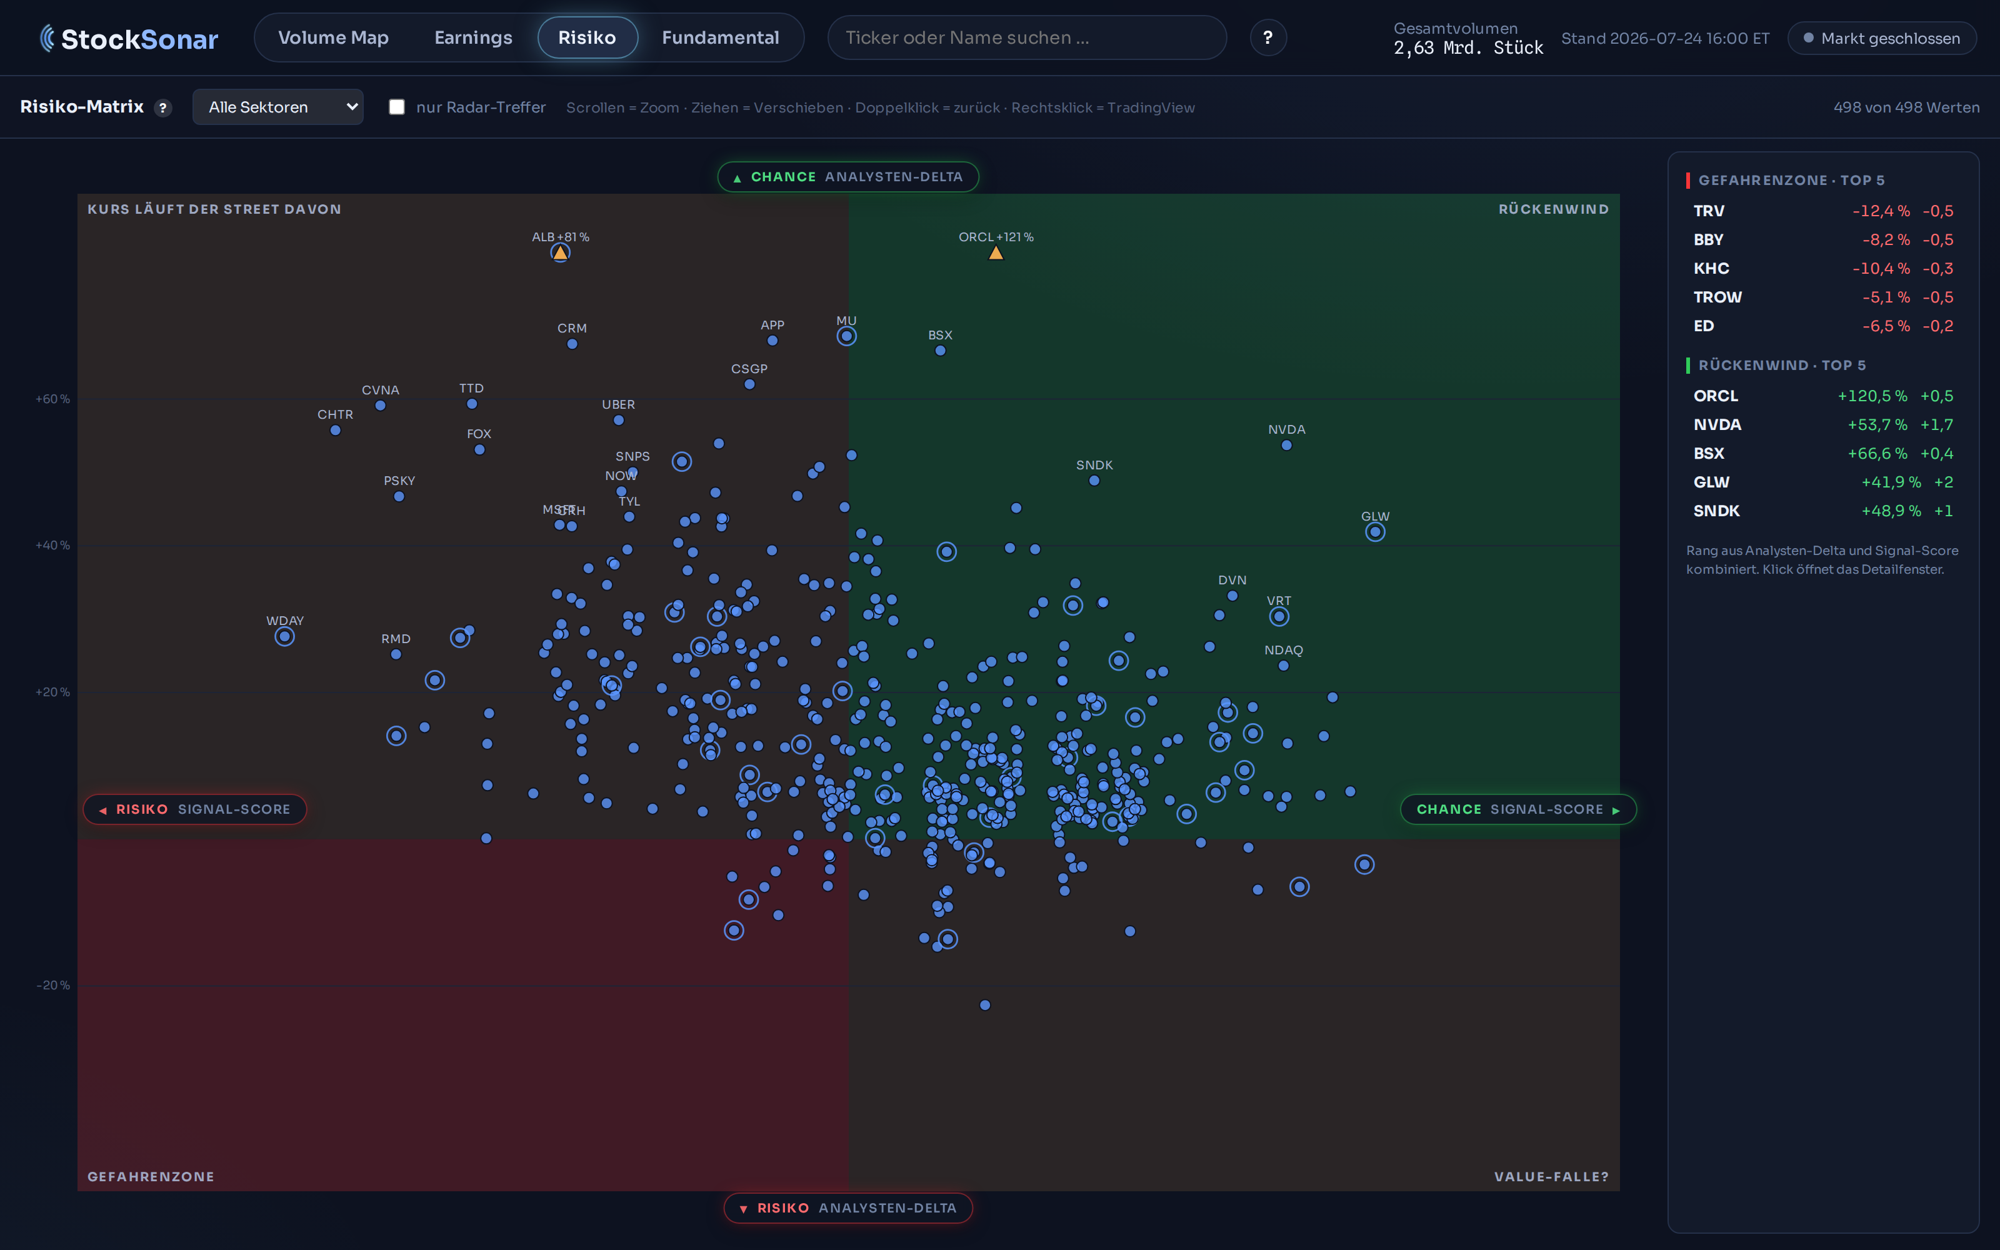Viewport: 2000px width, 1250px height.
Task: Open BBY in Gefahrenzone Top 5
Action: coord(1823,240)
